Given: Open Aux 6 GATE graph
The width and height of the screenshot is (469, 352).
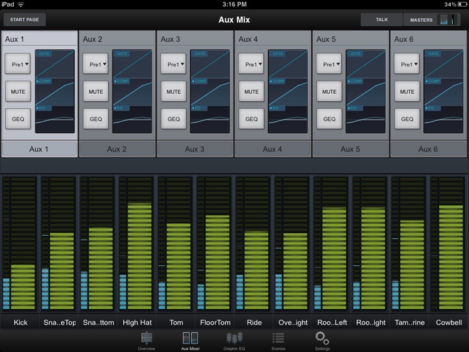Looking at the screenshot, I should [x=443, y=64].
